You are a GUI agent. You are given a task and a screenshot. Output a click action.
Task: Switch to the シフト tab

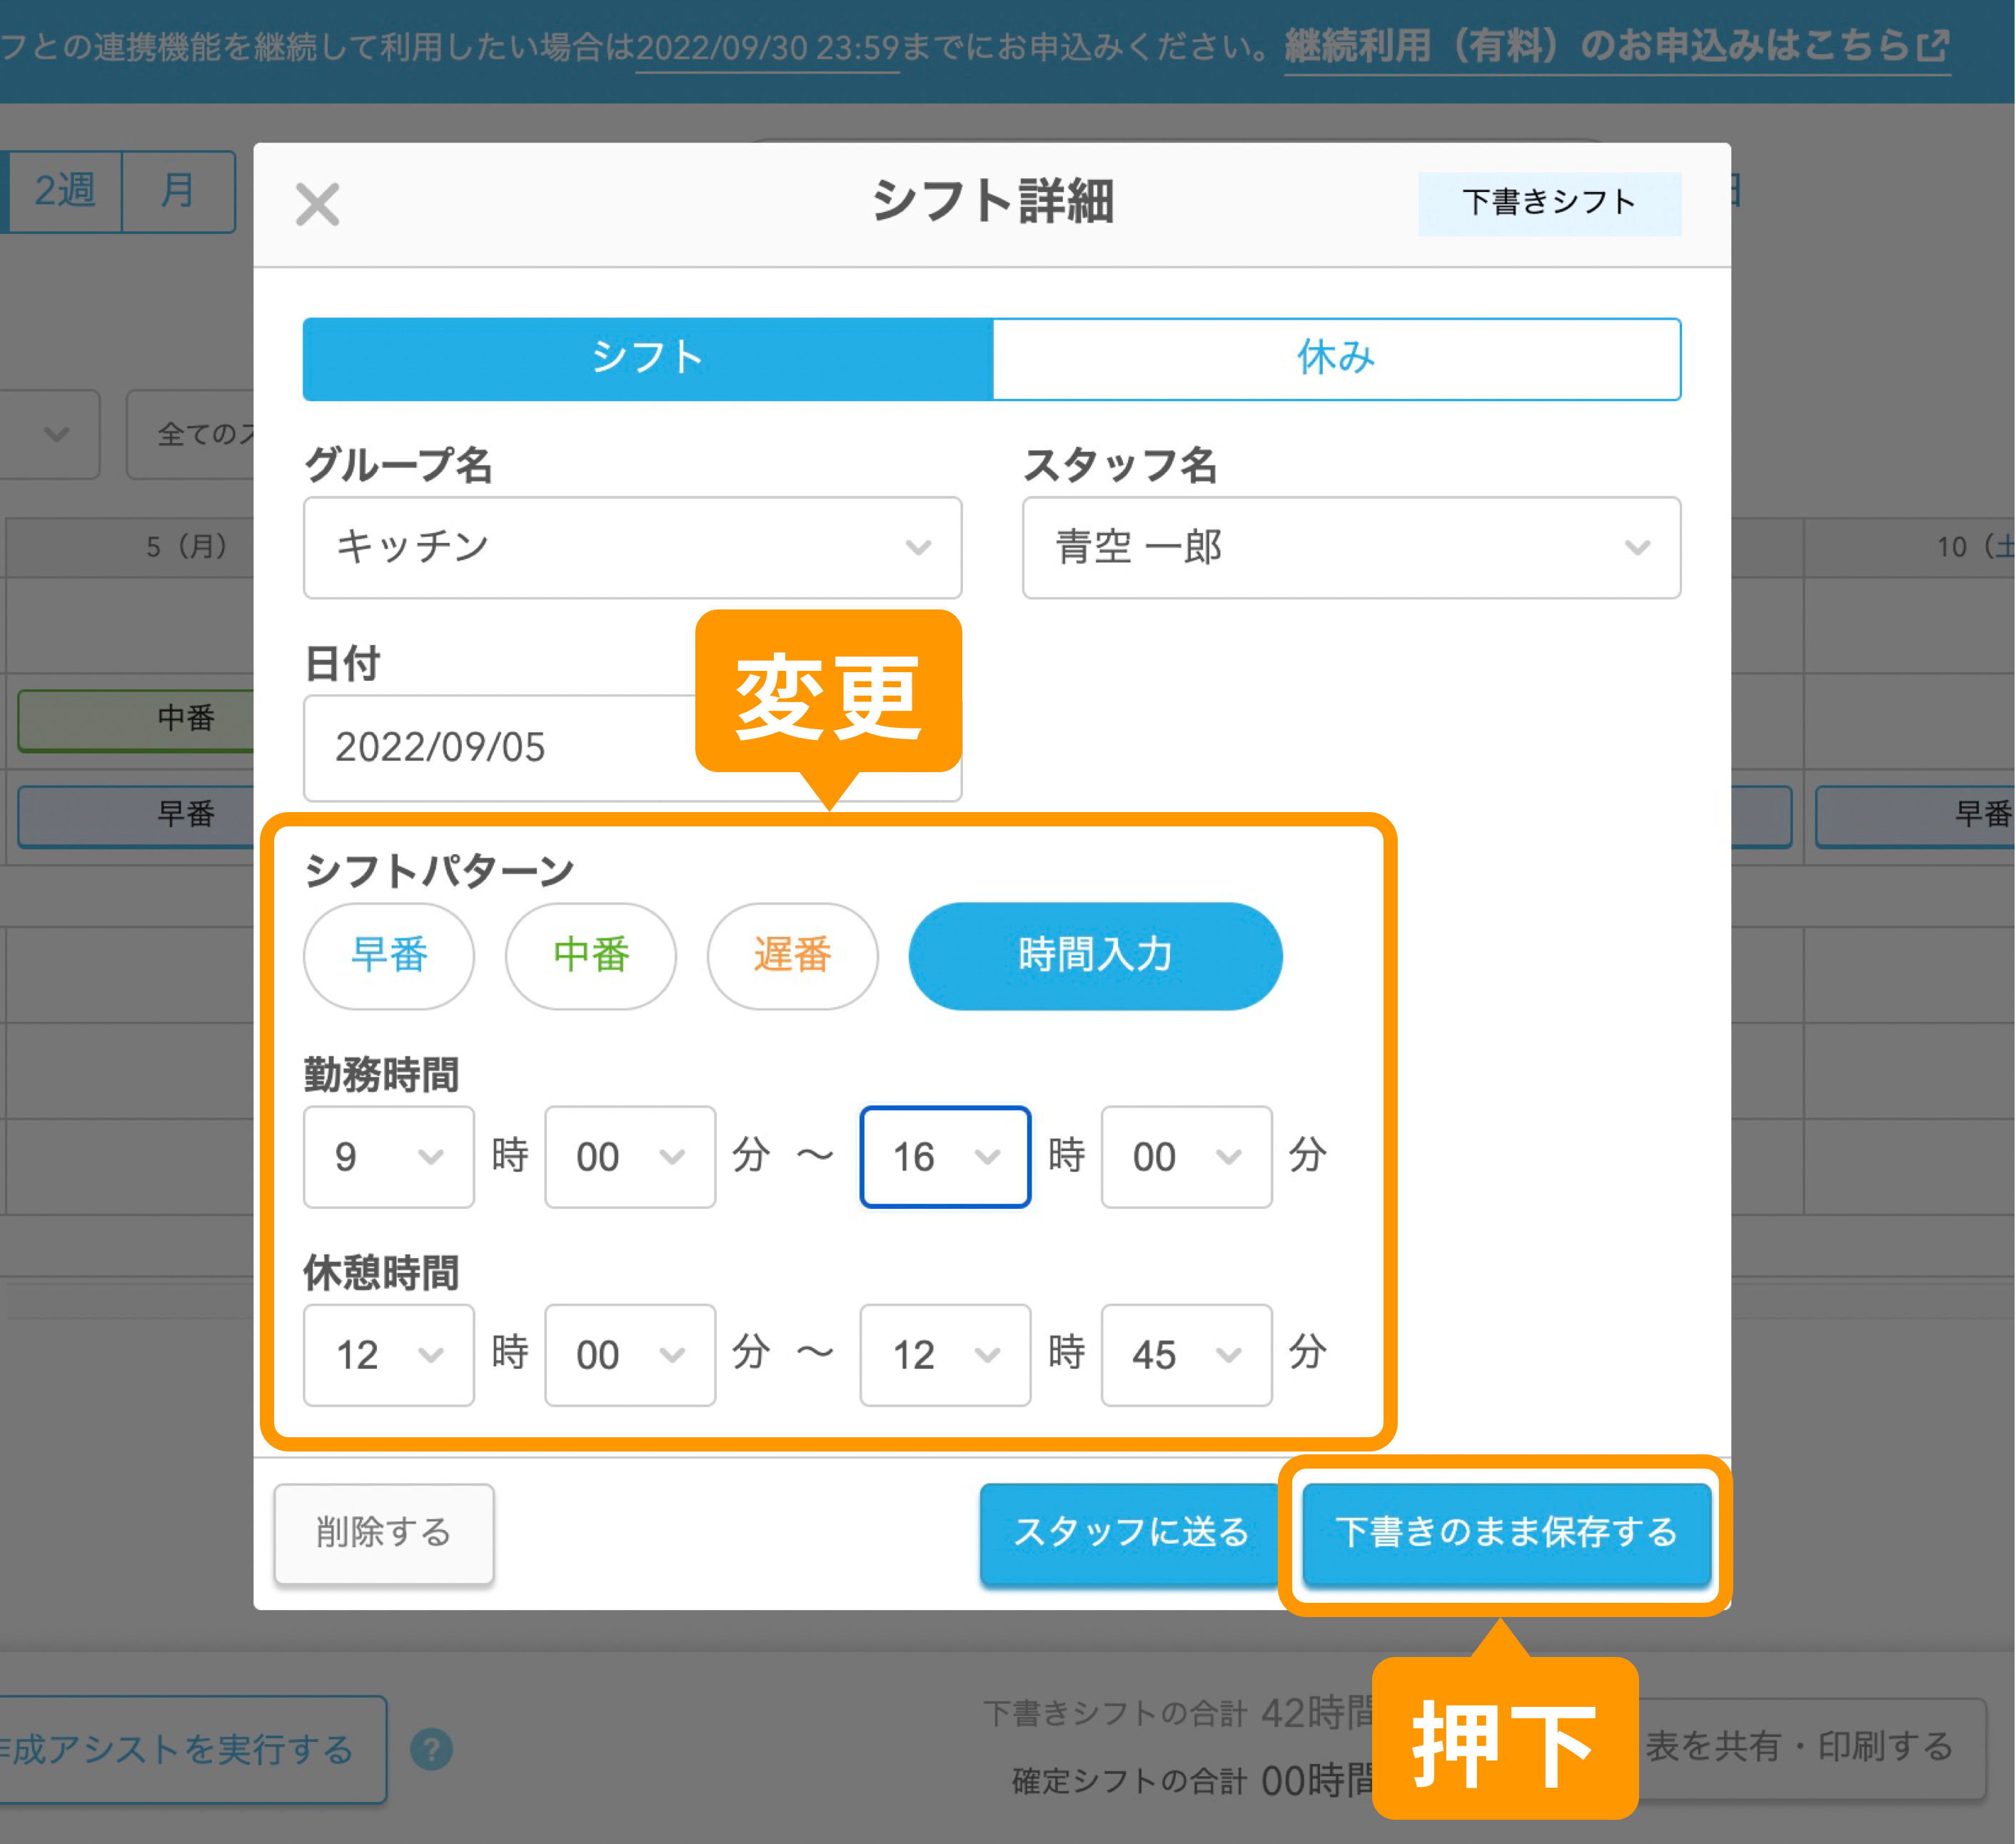point(647,359)
